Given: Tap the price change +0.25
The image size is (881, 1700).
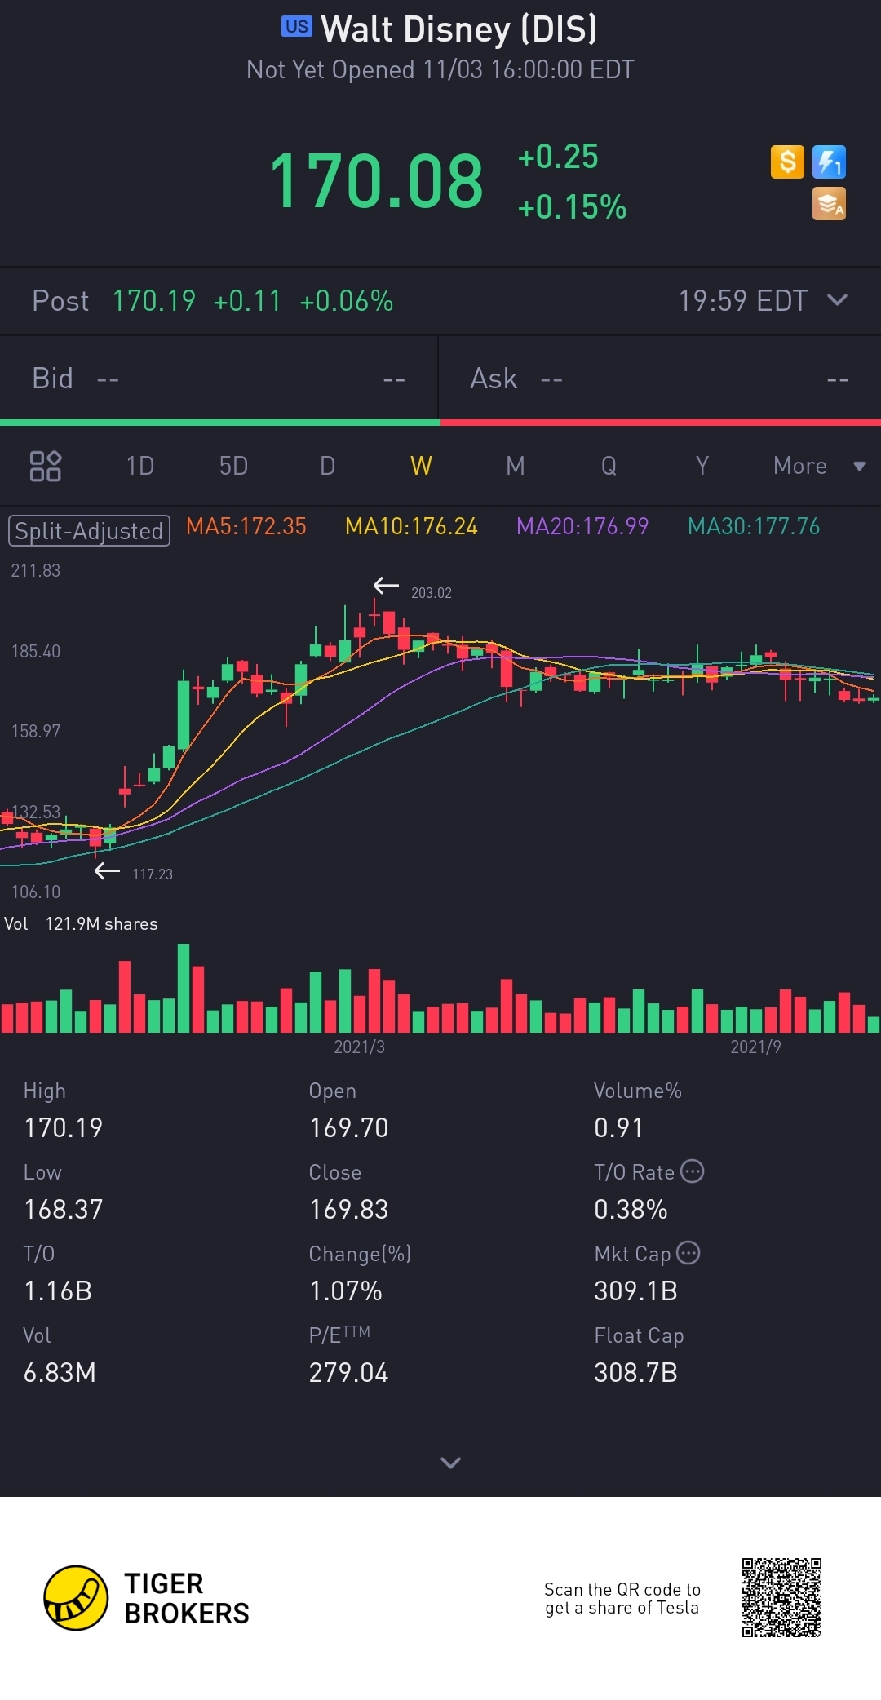Looking at the screenshot, I should click(559, 157).
